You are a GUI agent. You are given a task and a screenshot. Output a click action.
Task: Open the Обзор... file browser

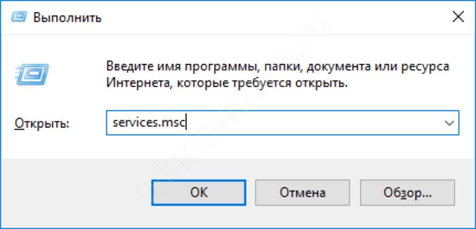(407, 192)
